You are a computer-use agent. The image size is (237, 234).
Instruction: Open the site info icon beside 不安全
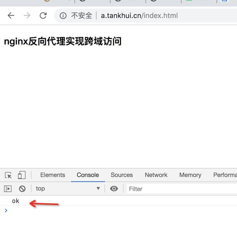coord(63,16)
